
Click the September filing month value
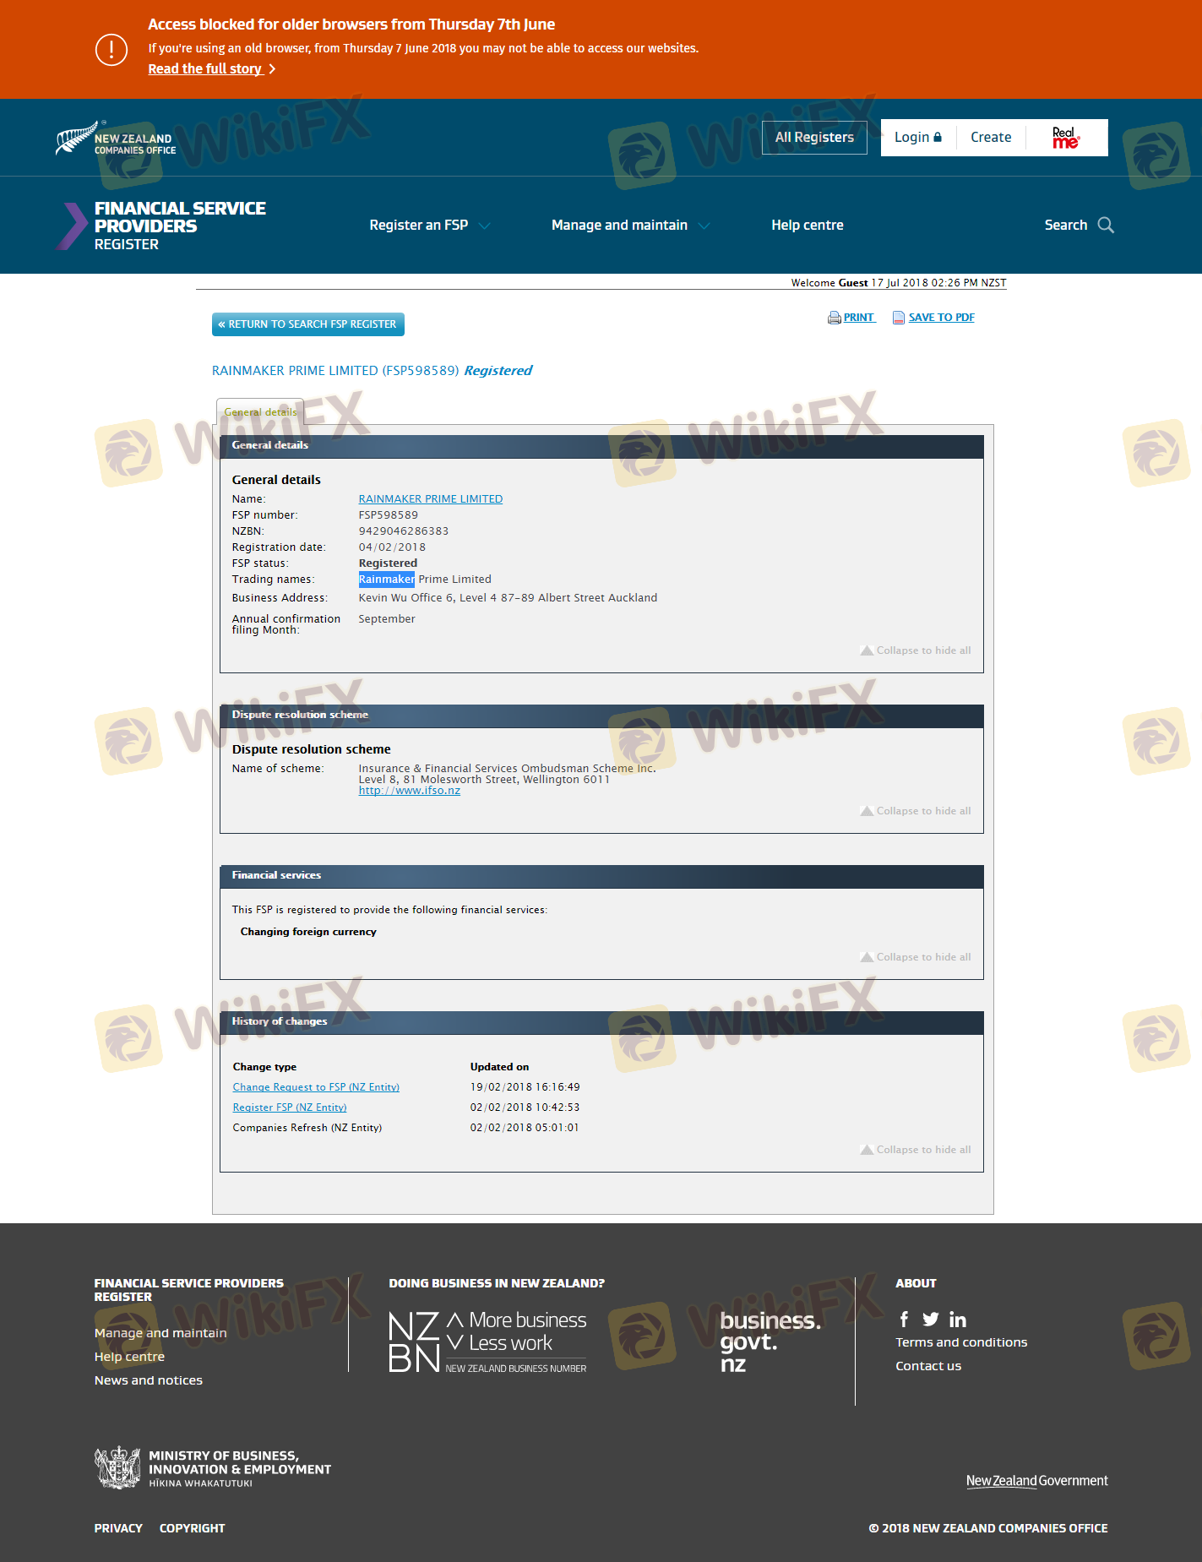click(x=387, y=619)
